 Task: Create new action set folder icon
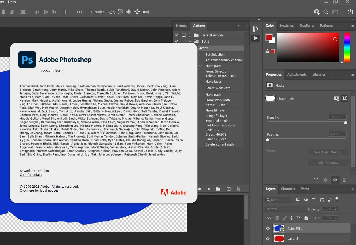(218, 189)
